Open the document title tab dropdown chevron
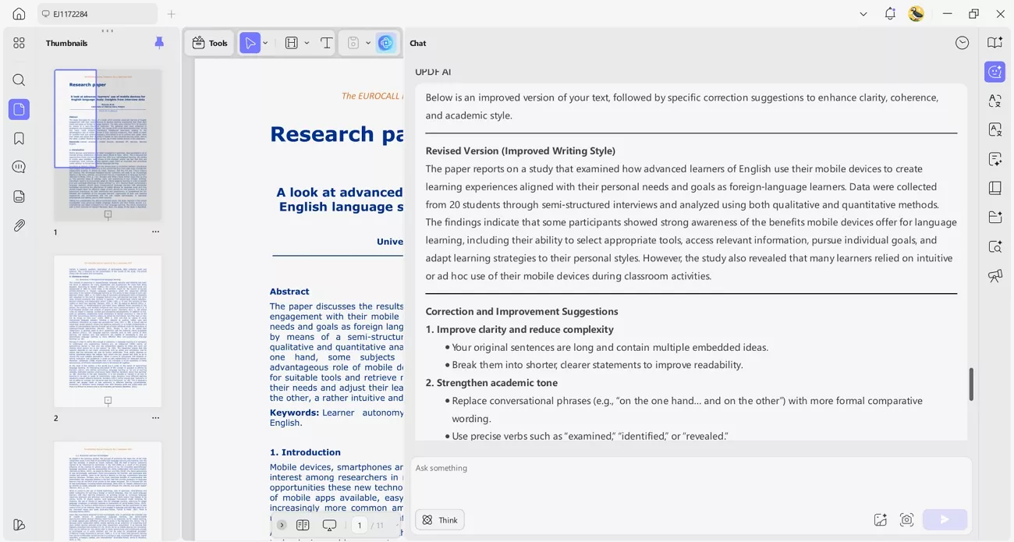The width and height of the screenshot is (1014, 542). [863, 13]
